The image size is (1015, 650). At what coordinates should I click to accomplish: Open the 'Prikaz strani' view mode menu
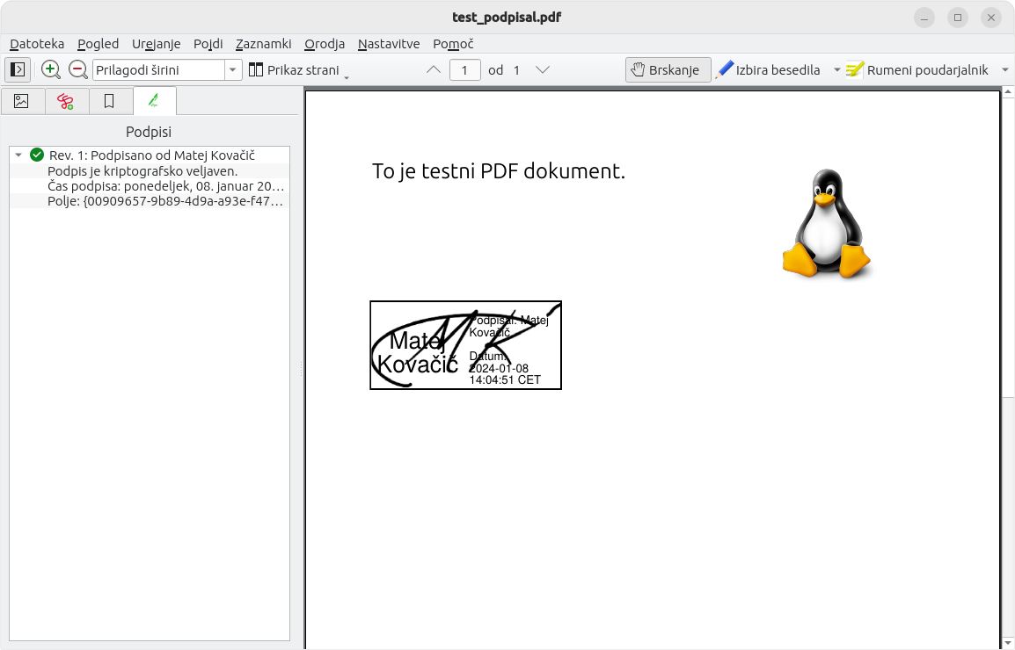[x=299, y=70]
